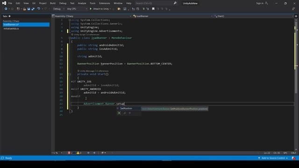This screenshot has height=168, width=299.
Task: Click Add to Source Control
Action: coord(273,158)
